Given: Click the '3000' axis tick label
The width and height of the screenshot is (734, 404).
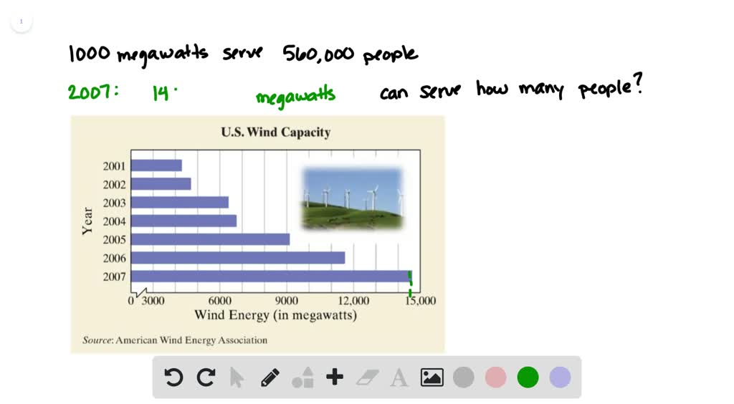Looking at the screenshot, I should [153, 301].
